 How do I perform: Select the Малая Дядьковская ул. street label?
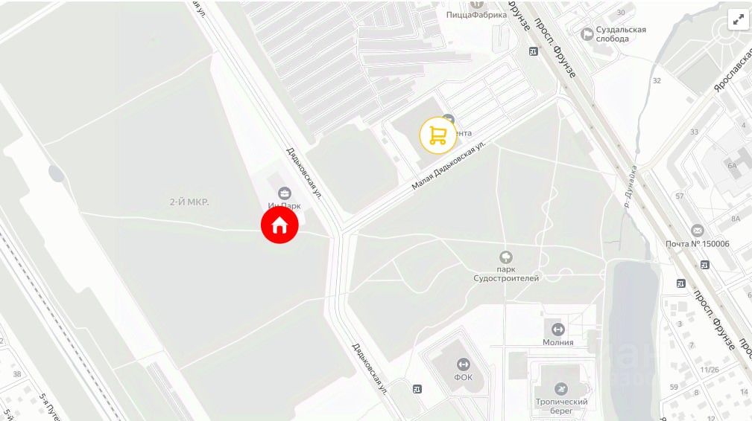(449, 165)
